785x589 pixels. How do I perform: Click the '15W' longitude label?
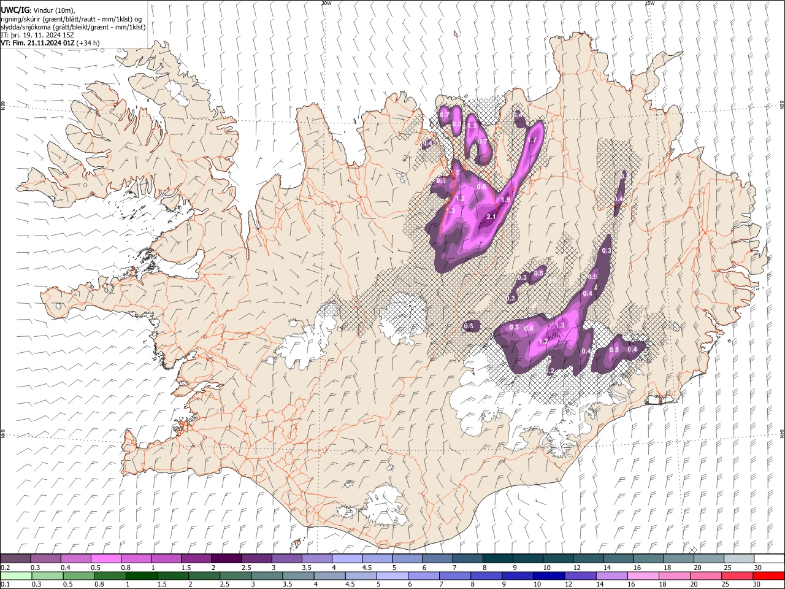tap(649, 3)
